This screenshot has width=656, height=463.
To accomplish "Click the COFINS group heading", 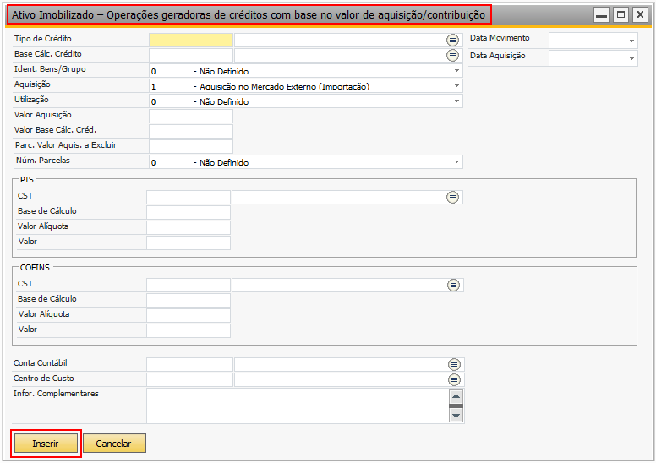I will point(35,267).
